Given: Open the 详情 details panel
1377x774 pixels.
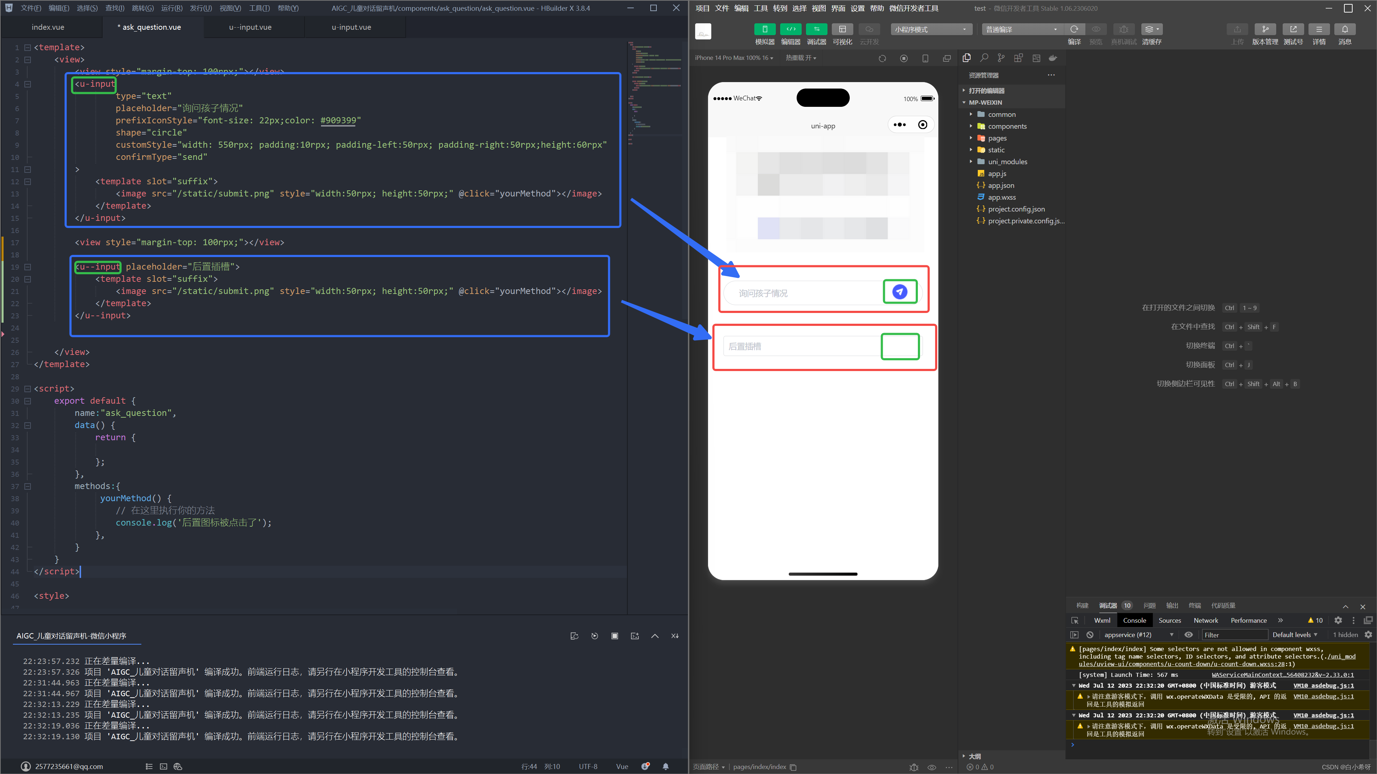Looking at the screenshot, I should coord(1319,29).
